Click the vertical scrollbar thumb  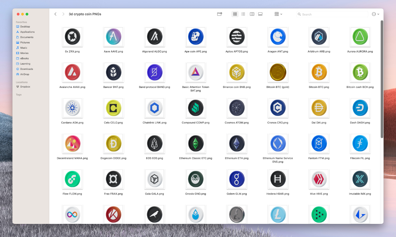(382, 79)
